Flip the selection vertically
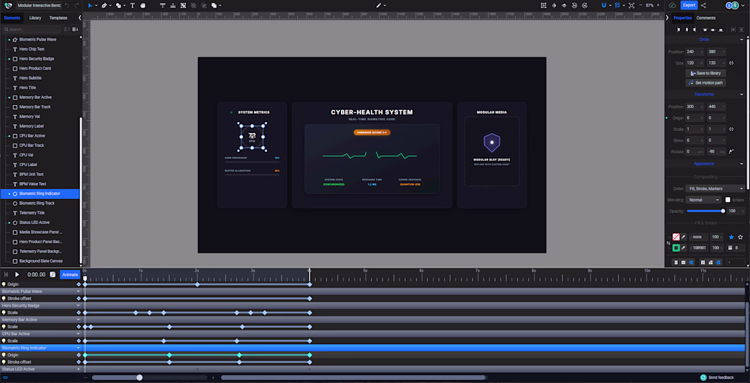The image size is (750, 383). click(x=564, y=5)
